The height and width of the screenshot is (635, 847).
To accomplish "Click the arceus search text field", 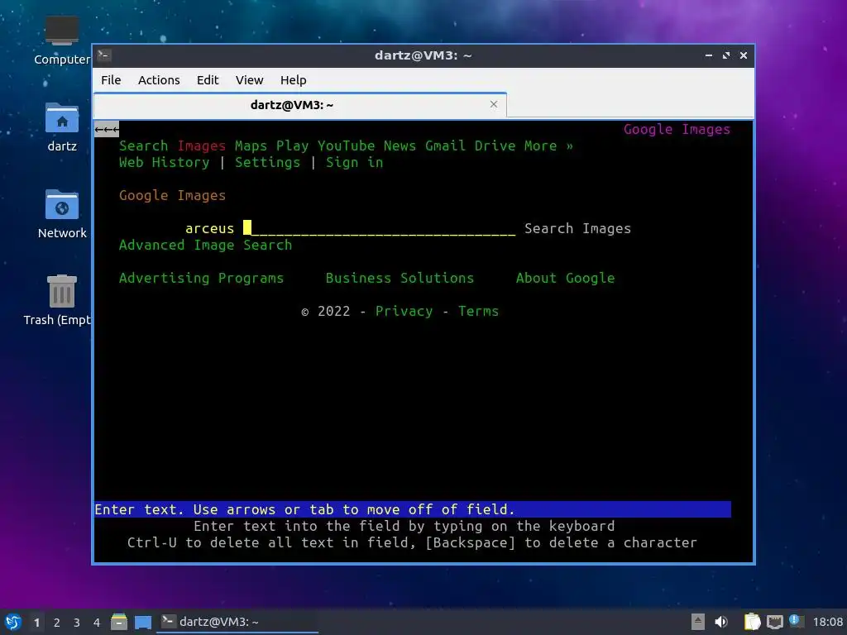I will click(350, 228).
